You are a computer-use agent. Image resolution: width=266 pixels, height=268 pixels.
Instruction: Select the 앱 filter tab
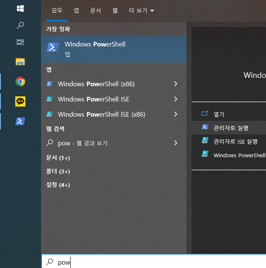coord(76,11)
